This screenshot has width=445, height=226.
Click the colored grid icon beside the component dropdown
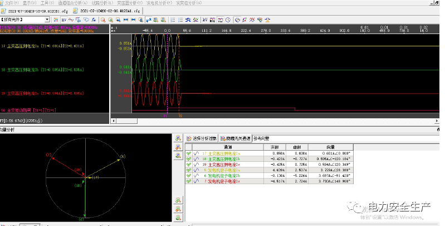click(x=56, y=20)
